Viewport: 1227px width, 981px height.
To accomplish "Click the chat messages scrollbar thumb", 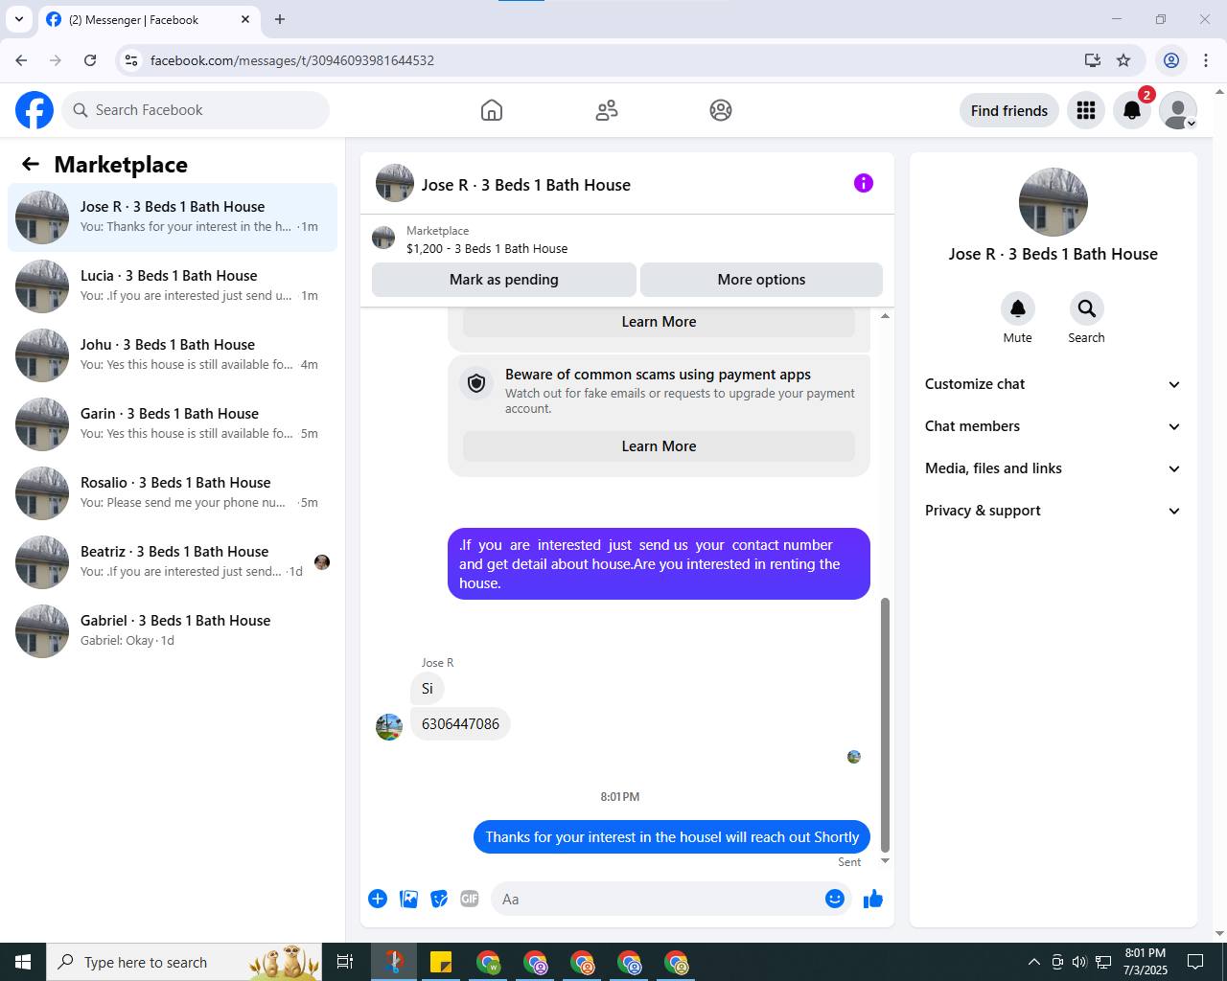I will tap(885, 724).
